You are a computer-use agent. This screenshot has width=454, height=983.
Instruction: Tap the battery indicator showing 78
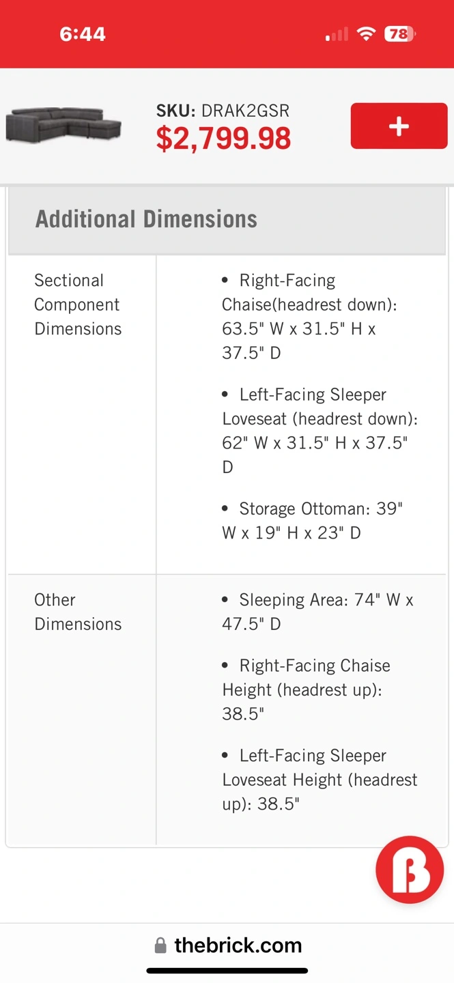click(x=399, y=34)
